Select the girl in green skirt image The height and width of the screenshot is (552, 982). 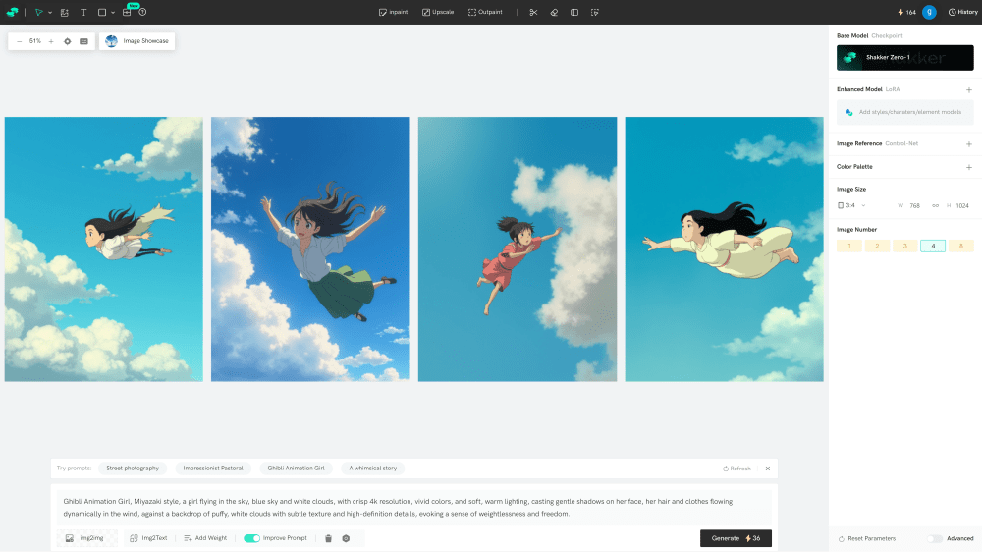[x=310, y=249]
